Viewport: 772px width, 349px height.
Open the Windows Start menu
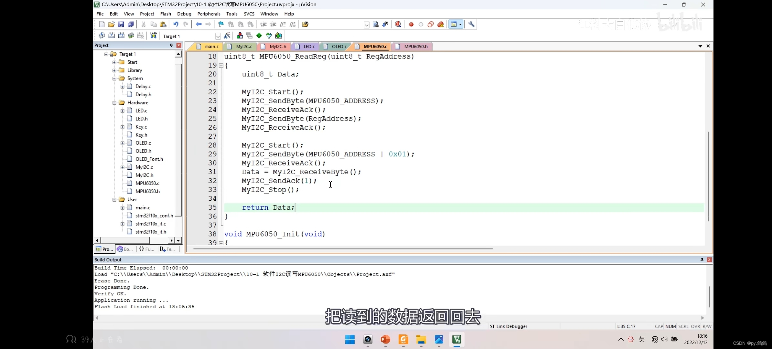(x=350, y=340)
